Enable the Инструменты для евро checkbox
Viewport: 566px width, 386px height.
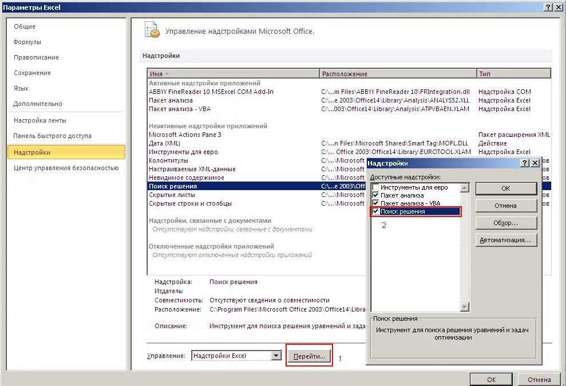(376, 187)
